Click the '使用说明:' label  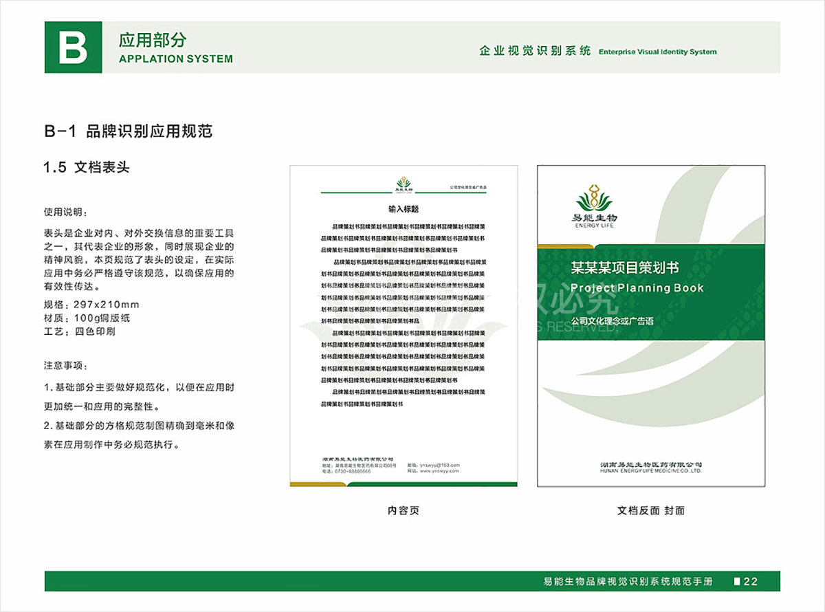coord(66,211)
